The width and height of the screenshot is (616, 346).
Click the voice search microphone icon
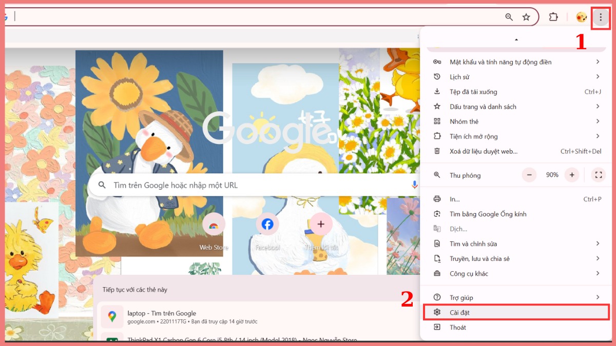click(415, 185)
